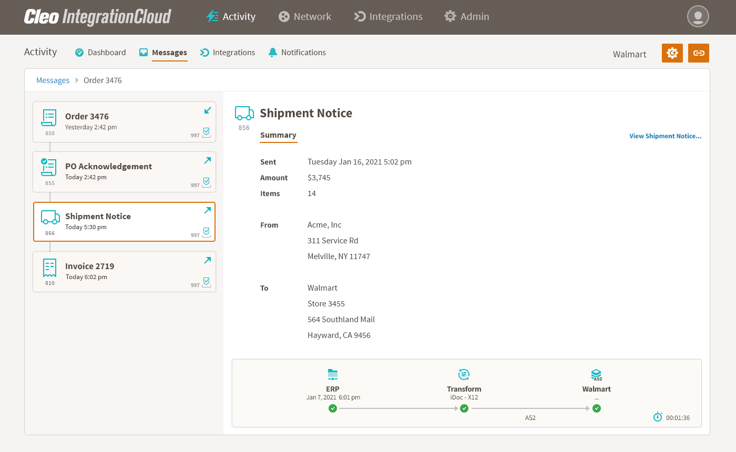Click the Walmart partner label at top right
Screen dimensions: 736x452
click(630, 54)
